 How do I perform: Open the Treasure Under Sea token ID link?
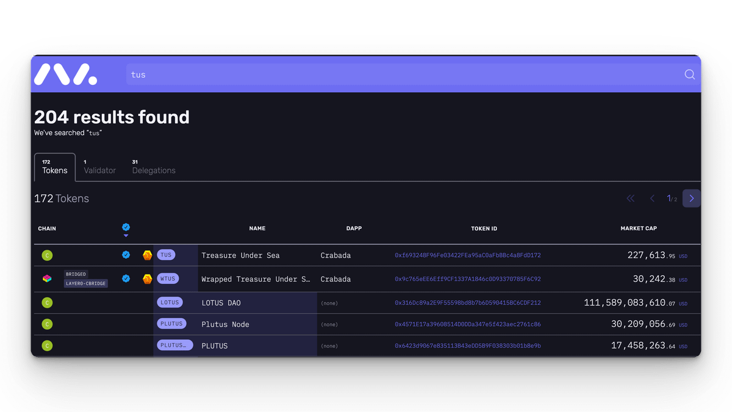(467, 255)
